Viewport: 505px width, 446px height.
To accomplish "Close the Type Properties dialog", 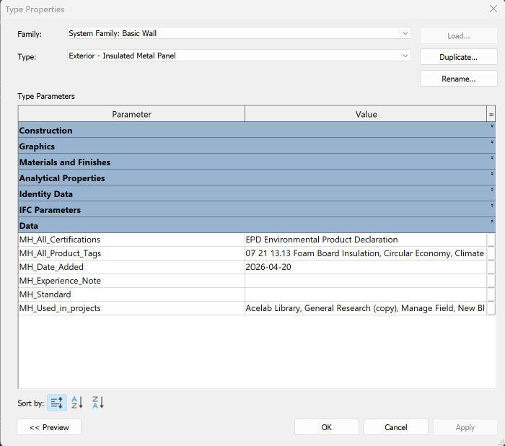I will point(493,9).
